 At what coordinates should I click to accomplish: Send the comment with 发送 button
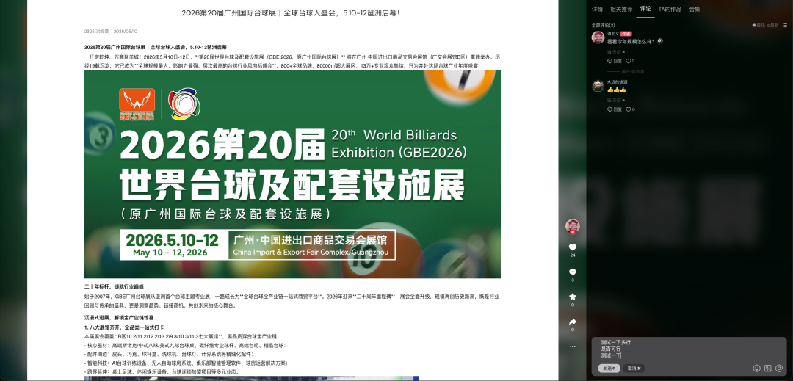609,369
